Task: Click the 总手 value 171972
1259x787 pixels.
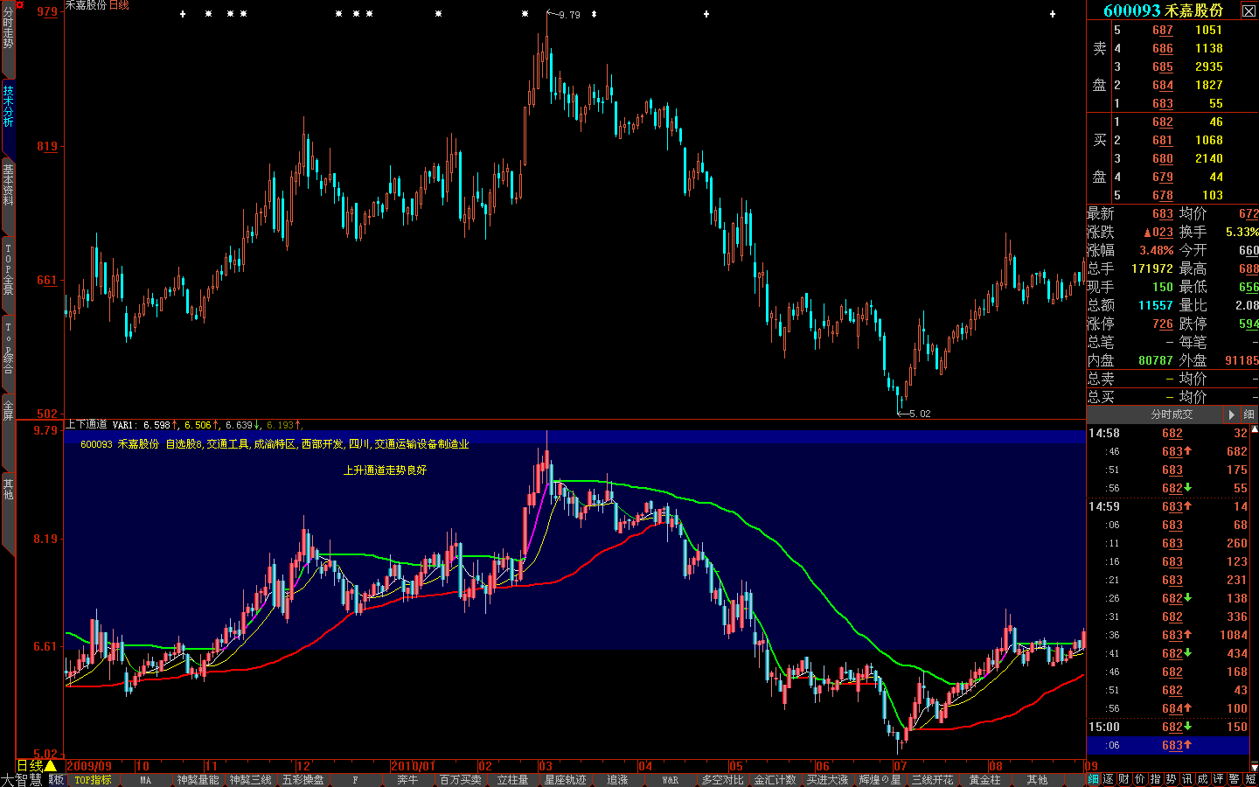Action: pos(1151,268)
